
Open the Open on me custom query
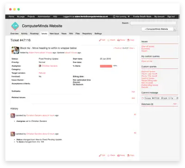pos(147,61)
